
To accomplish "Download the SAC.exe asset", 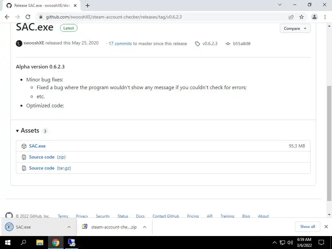I will coord(37,146).
